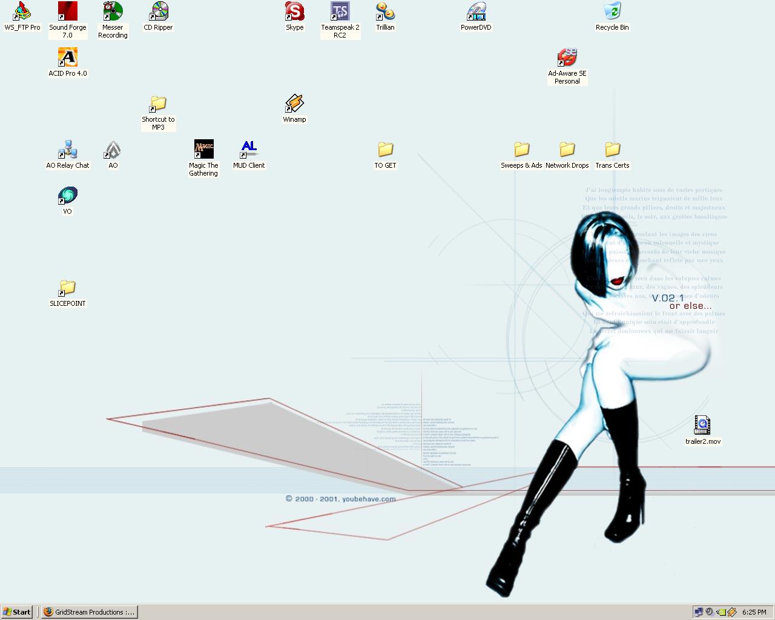Select the WS_FTP Pro desktop icon
This screenshot has height=620, width=775.
pyautogui.click(x=22, y=12)
